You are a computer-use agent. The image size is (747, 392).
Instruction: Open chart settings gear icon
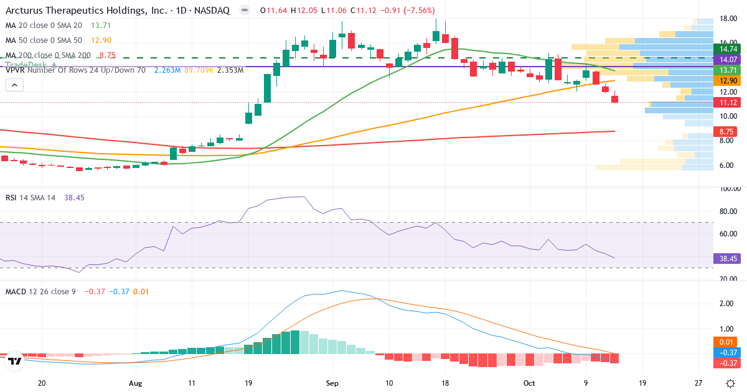pyautogui.click(x=729, y=383)
